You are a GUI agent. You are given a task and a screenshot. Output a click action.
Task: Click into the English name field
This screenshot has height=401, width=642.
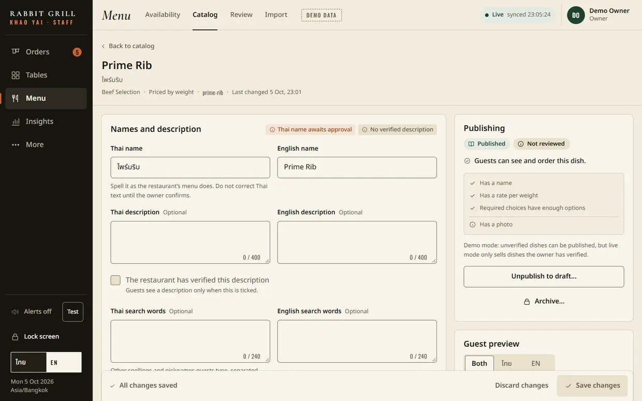(357, 168)
